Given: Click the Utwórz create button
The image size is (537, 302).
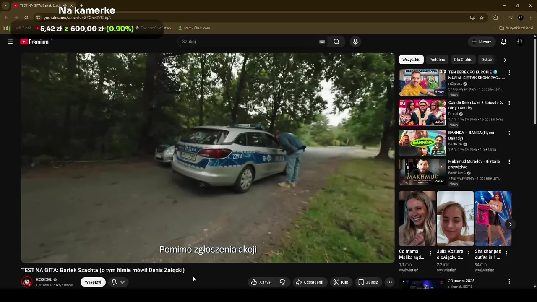Looking at the screenshot, I should (482, 42).
